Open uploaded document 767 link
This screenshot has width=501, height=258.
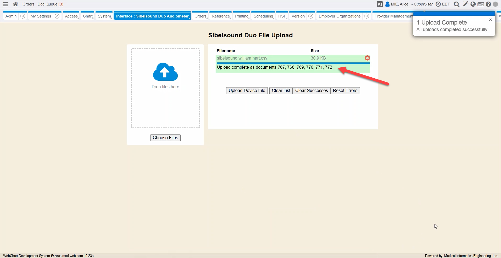(281, 67)
